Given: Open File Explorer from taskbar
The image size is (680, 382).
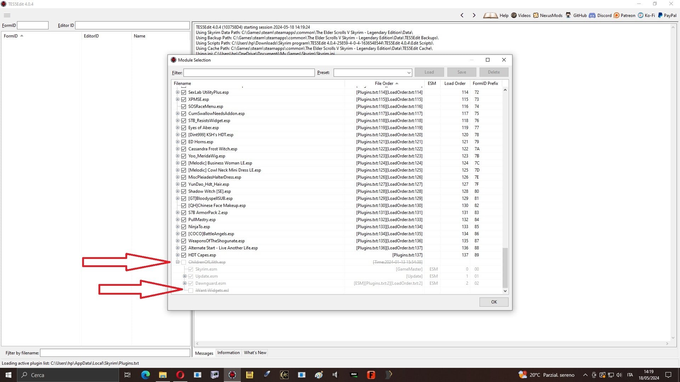Looking at the screenshot, I should 163,375.
